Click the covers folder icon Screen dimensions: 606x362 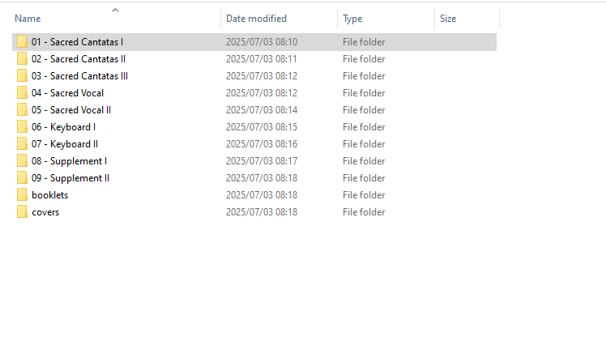[x=22, y=212]
